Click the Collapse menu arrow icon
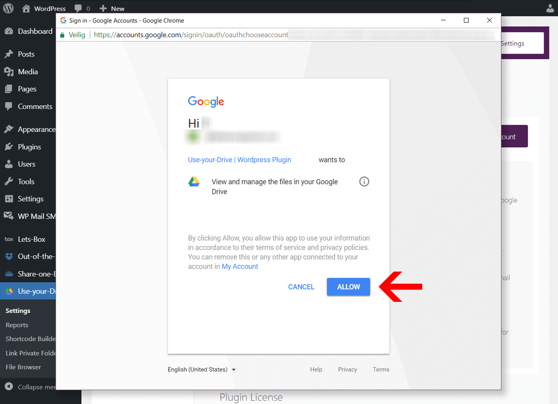Screen dimensions: 558x404 click(x=9, y=387)
